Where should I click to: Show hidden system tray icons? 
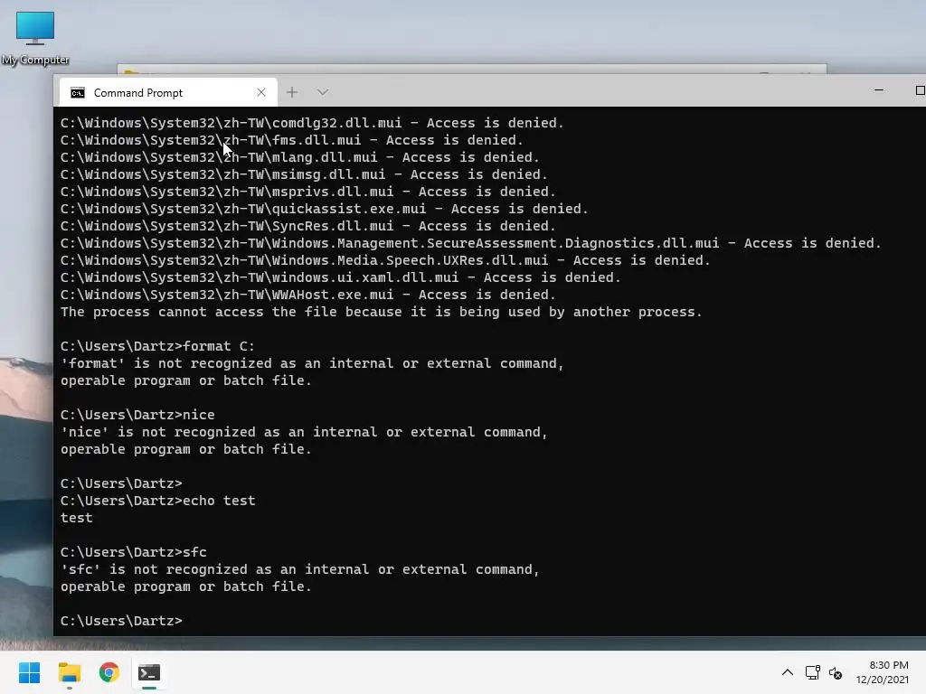click(x=788, y=672)
